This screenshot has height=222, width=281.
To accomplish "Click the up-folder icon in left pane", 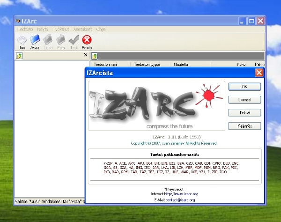I will tap(19, 56).
